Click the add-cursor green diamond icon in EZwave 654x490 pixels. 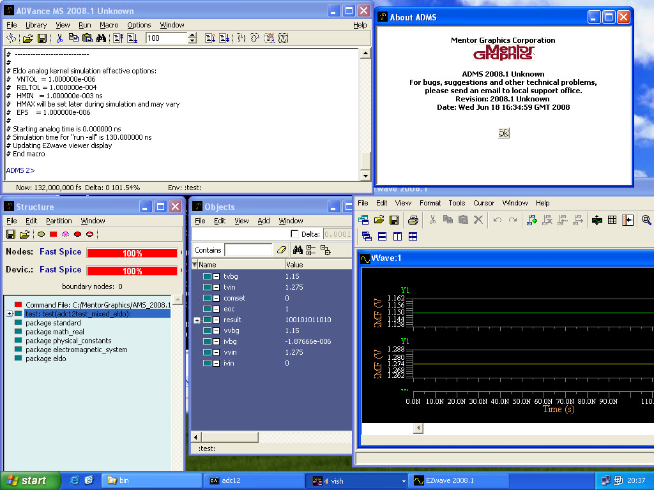tap(532, 220)
